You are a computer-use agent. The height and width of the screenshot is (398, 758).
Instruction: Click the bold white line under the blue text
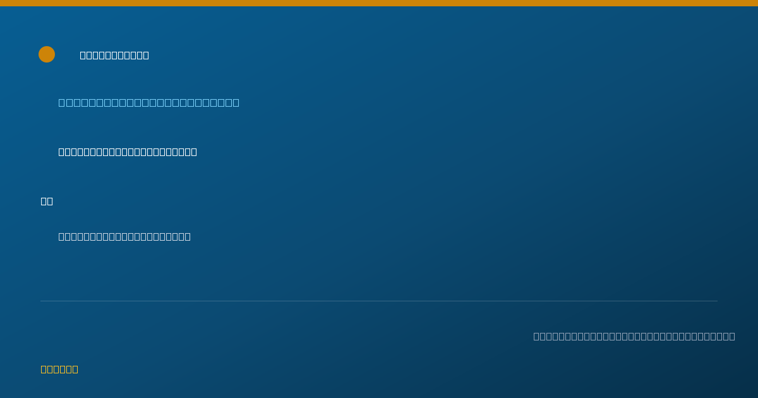click(x=128, y=152)
